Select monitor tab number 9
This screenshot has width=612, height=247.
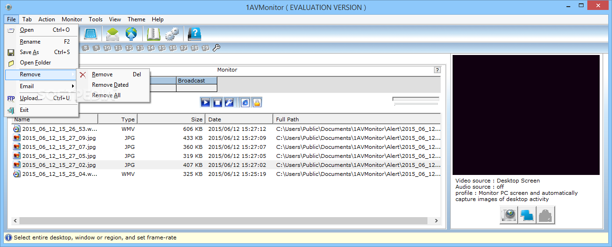[96, 48]
